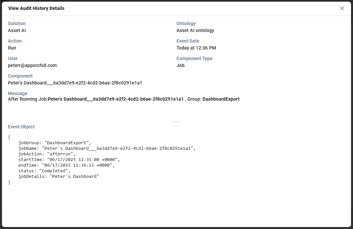Click the dotted splitter handle above Event Object

click(x=176, y=121)
